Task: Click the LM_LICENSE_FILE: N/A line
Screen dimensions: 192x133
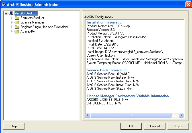Action: (x=104, y=103)
